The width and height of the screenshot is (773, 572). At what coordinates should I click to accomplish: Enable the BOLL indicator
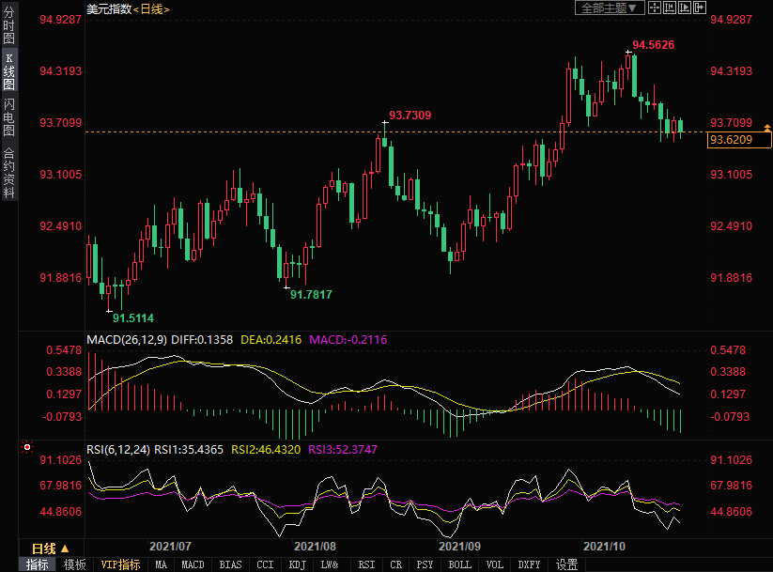click(459, 564)
